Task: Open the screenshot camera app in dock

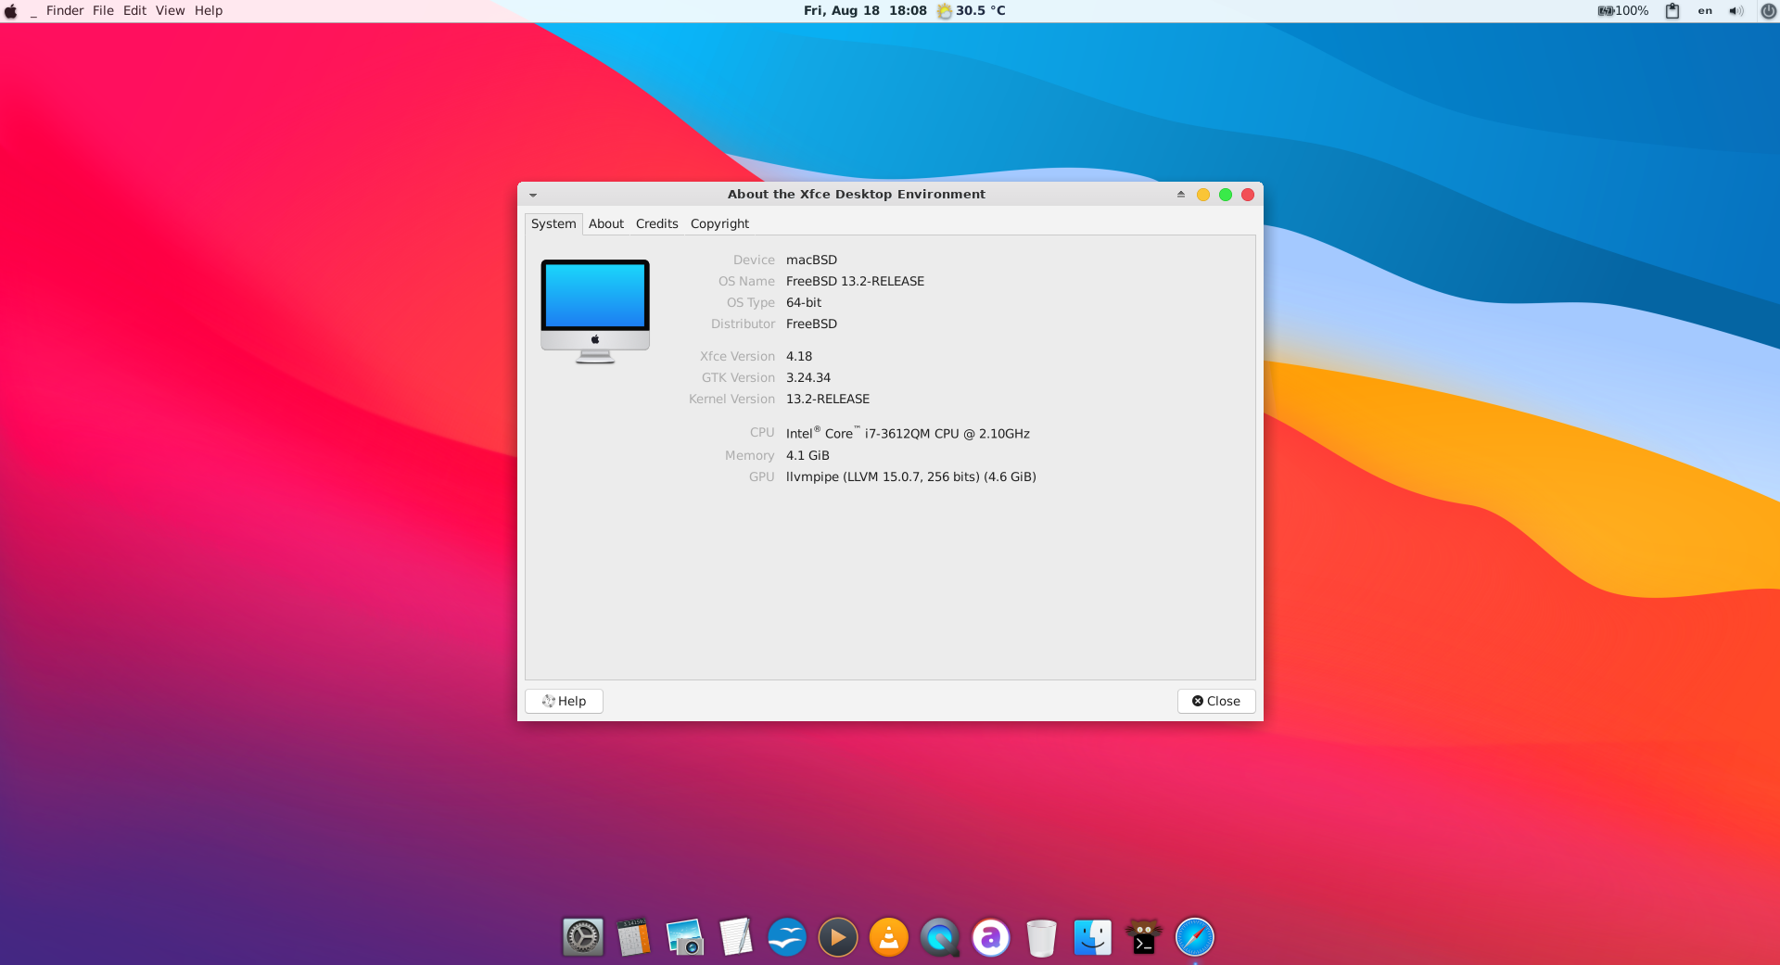Action: pyautogui.click(x=685, y=937)
